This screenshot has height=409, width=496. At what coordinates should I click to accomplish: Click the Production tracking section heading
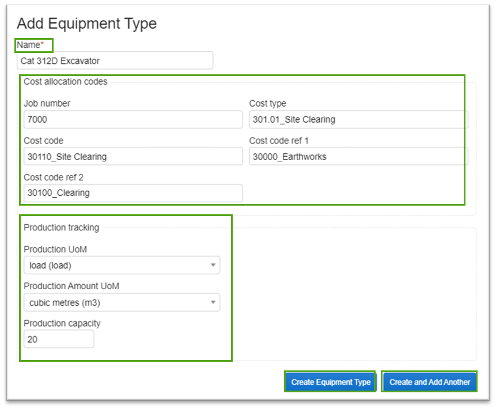(x=61, y=227)
